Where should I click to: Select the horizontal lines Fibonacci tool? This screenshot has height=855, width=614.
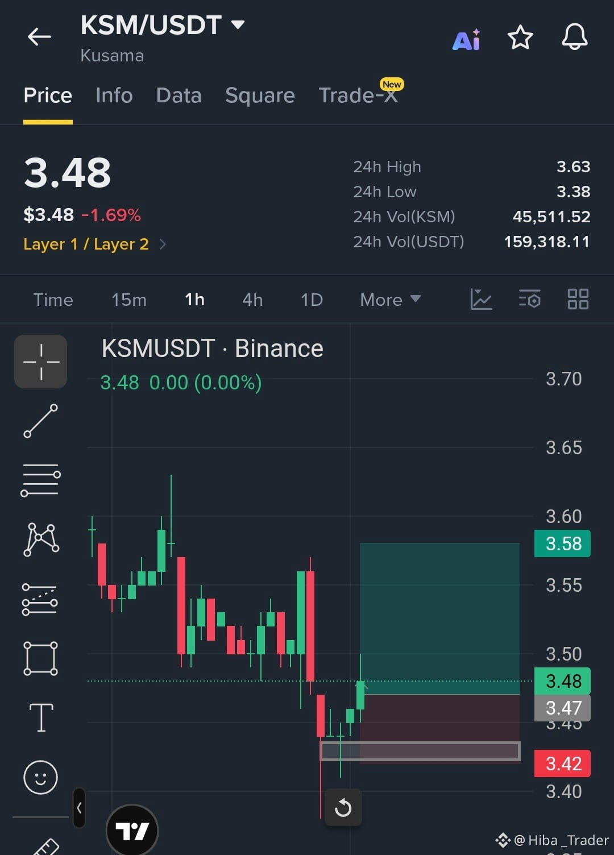pyautogui.click(x=40, y=480)
